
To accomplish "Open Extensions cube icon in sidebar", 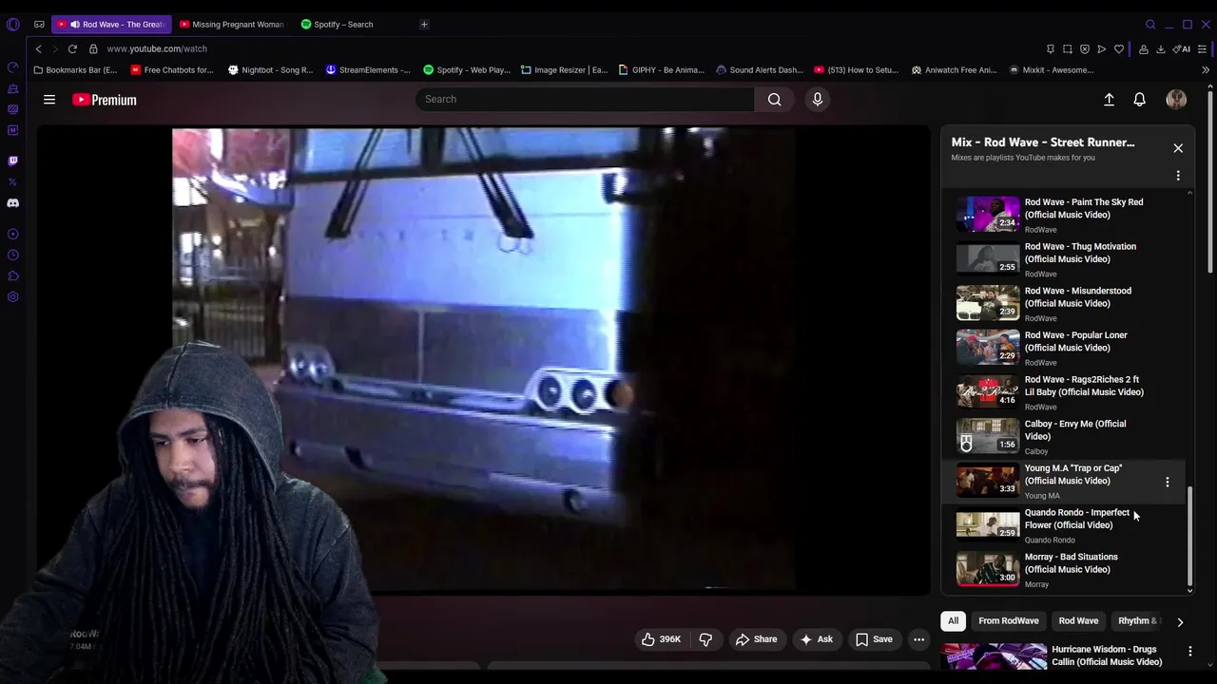I will point(12,275).
